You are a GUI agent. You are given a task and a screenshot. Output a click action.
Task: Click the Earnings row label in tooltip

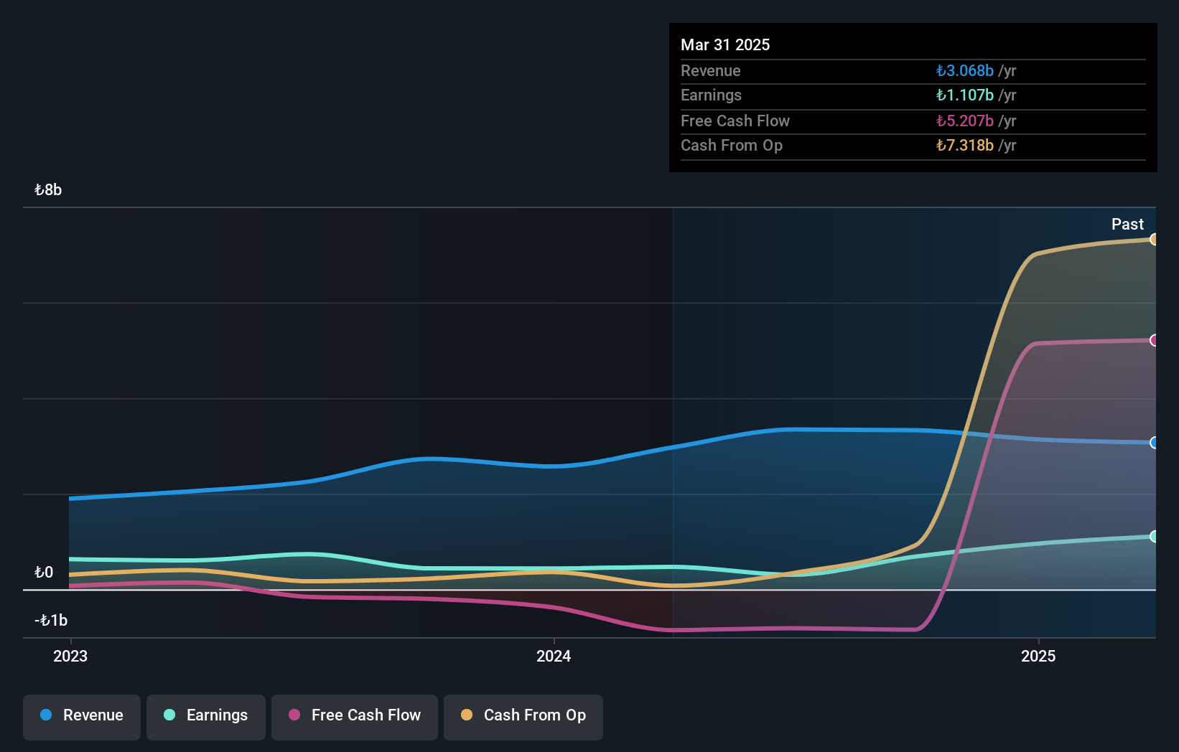tap(711, 95)
